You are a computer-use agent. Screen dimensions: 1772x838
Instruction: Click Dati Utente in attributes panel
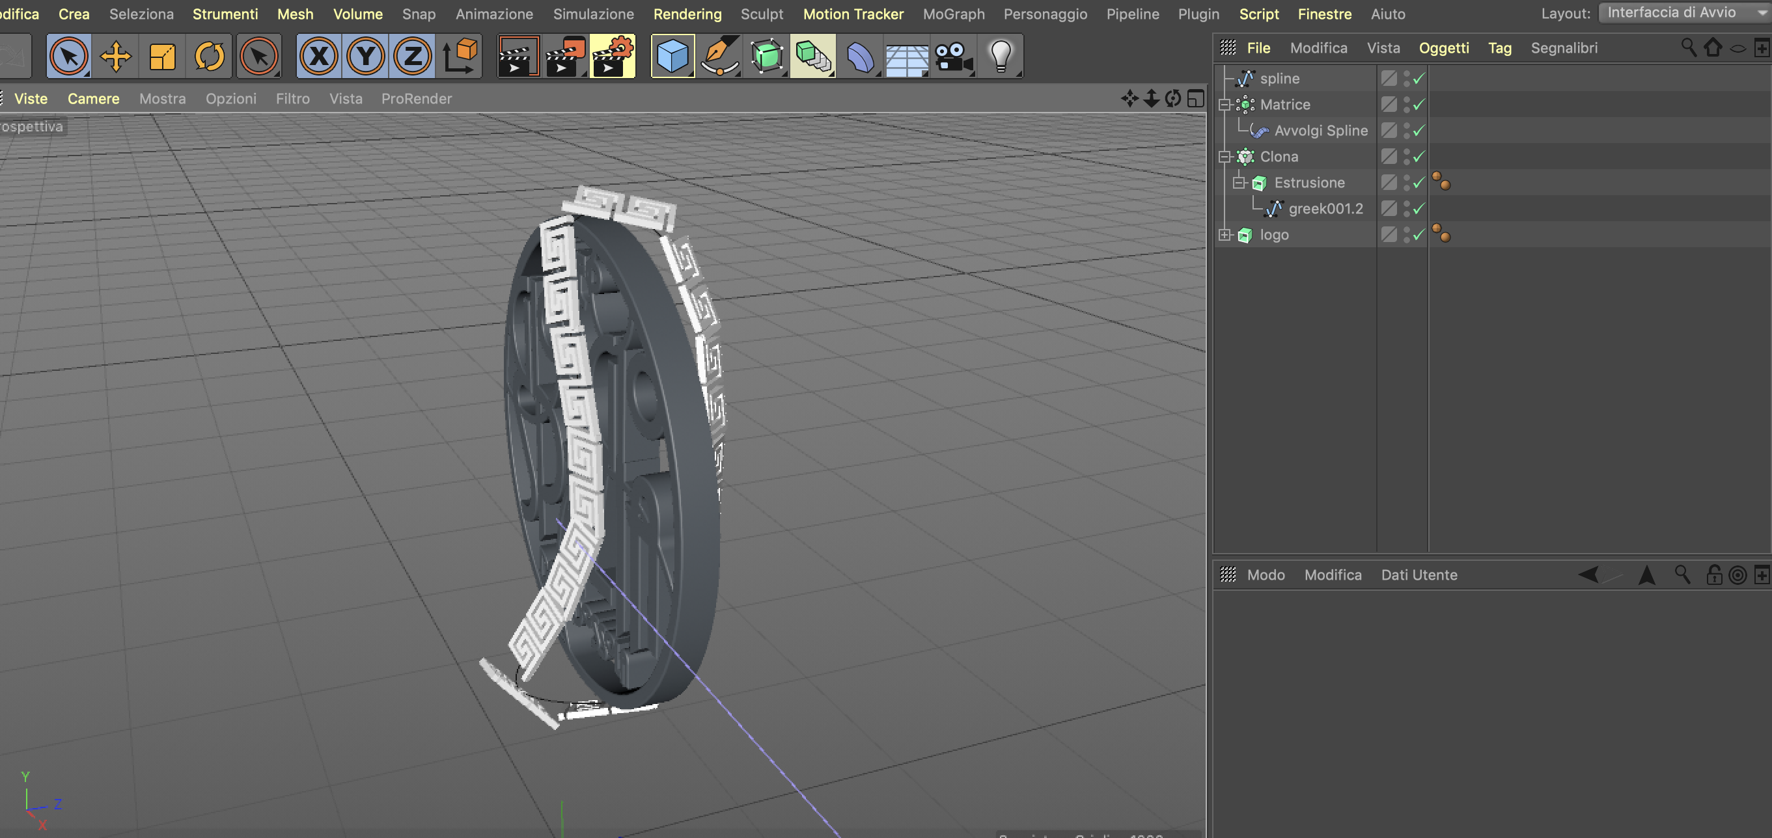pyautogui.click(x=1419, y=574)
